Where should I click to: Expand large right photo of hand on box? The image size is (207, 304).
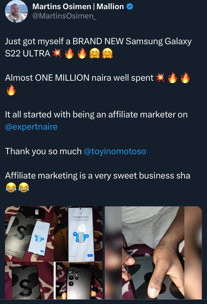[x=153, y=253]
